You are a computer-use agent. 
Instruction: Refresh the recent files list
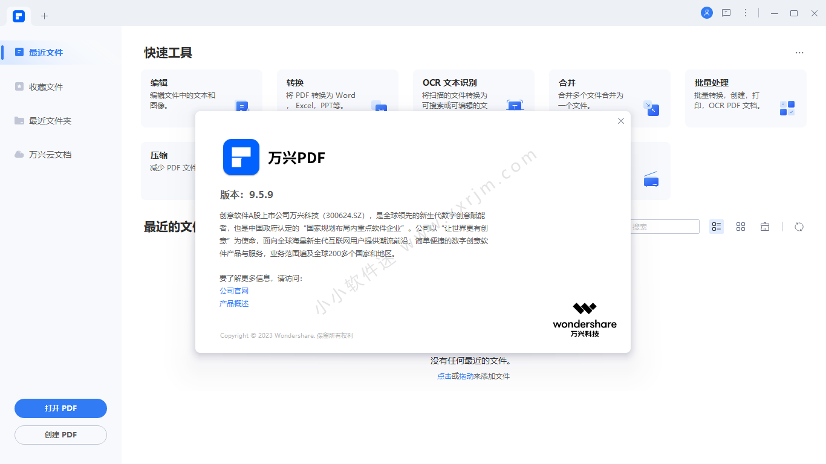click(799, 227)
